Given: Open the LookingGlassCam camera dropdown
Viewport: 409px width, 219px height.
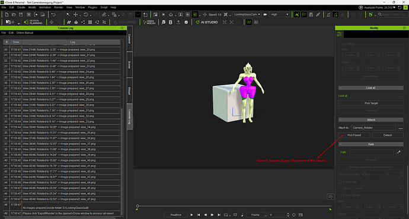Looking at the screenshot, I should 247,15.
